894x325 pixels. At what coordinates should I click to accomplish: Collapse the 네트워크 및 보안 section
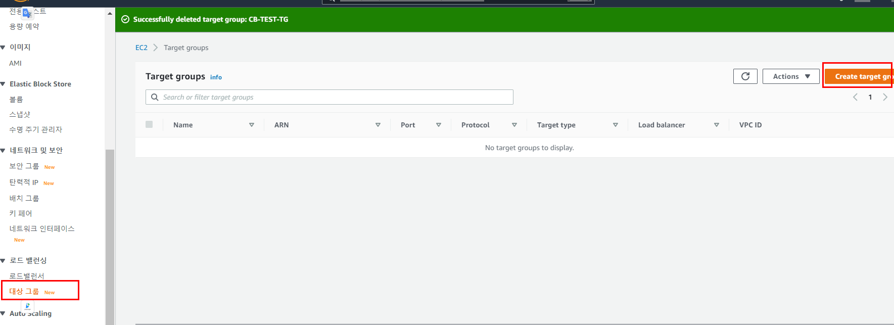[3, 150]
